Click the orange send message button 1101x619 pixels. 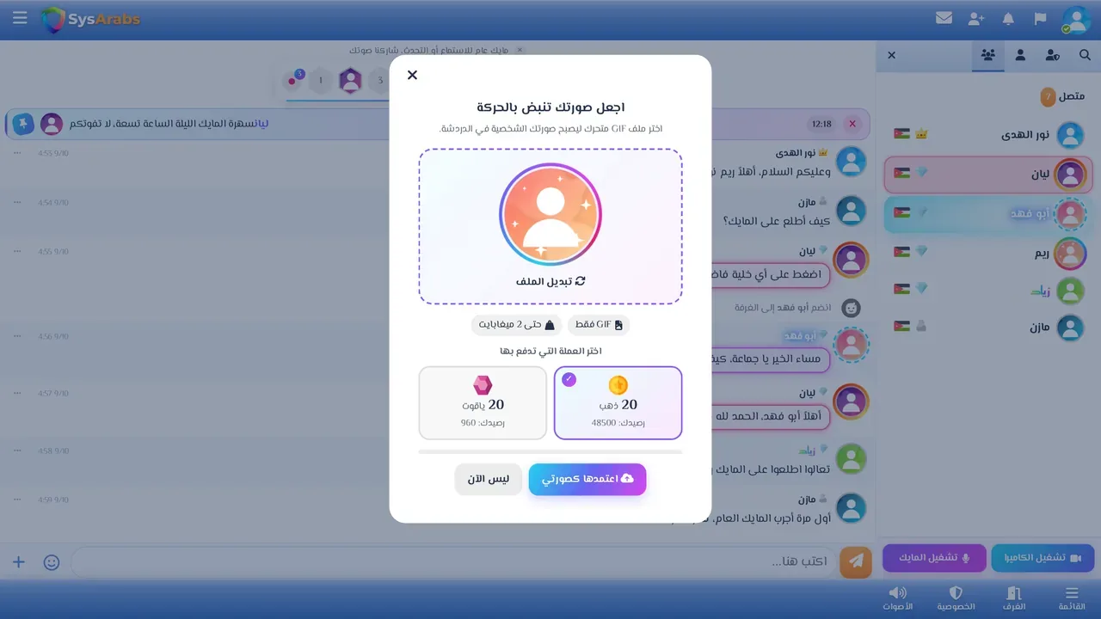(856, 561)
